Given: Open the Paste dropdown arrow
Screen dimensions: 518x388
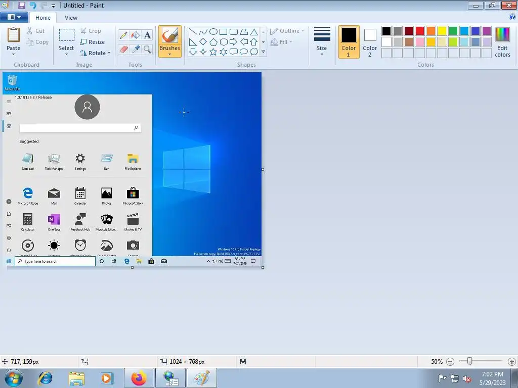Looking at the screenshot, I should (x=14, y=54).
